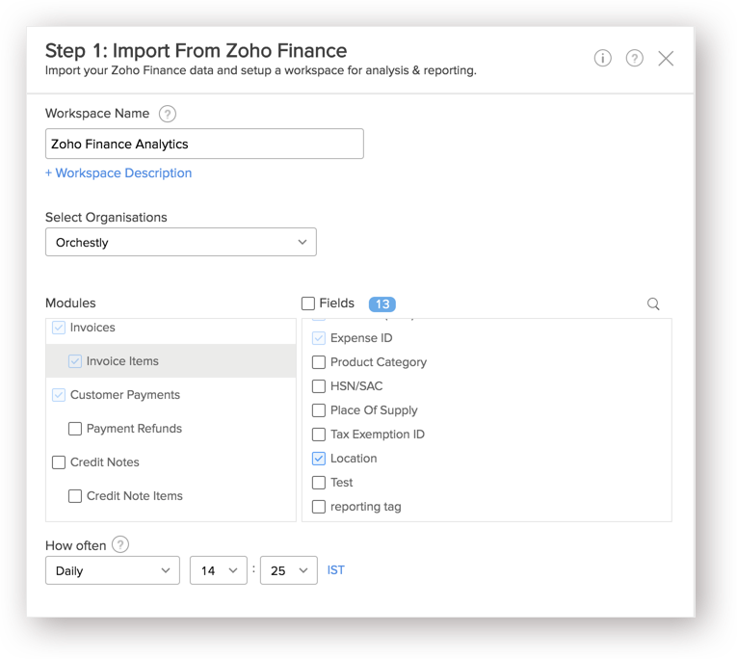Open the minute dropdown showing 25
Viewport: 737px width, 659px height.
[288, 570]
